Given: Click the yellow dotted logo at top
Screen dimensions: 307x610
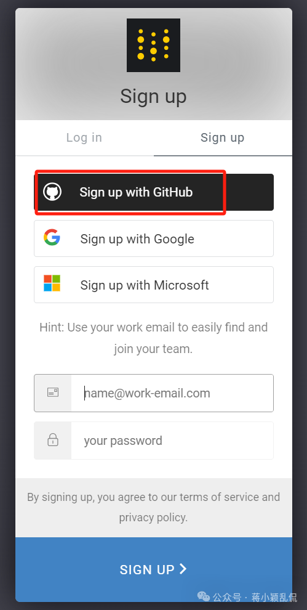Looking at the screenshot, I should click(154, 45).
